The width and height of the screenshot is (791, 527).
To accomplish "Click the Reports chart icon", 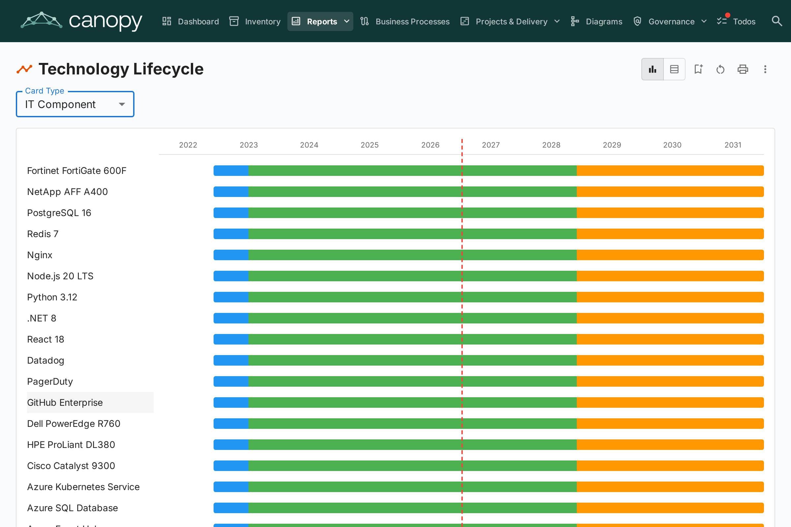I will (296, 21).
